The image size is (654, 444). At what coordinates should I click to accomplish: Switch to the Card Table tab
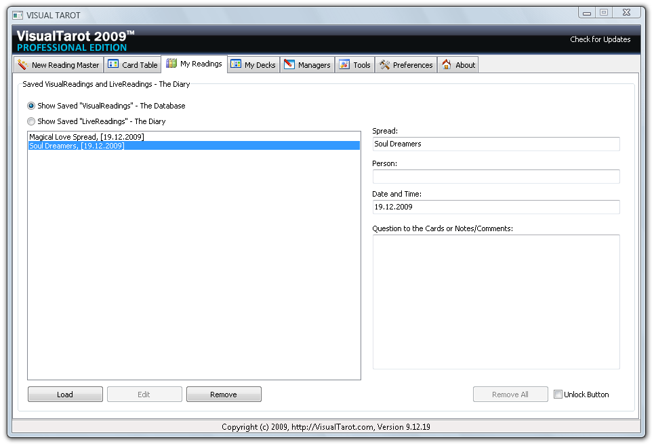(133, 64)
